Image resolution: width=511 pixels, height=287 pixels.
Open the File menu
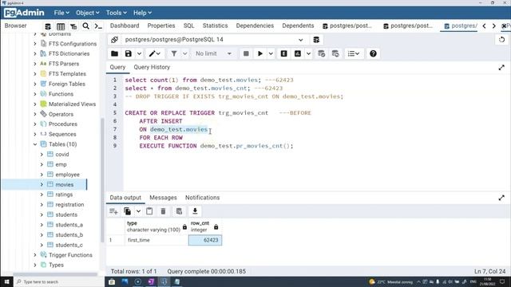[x=61, y=13]
